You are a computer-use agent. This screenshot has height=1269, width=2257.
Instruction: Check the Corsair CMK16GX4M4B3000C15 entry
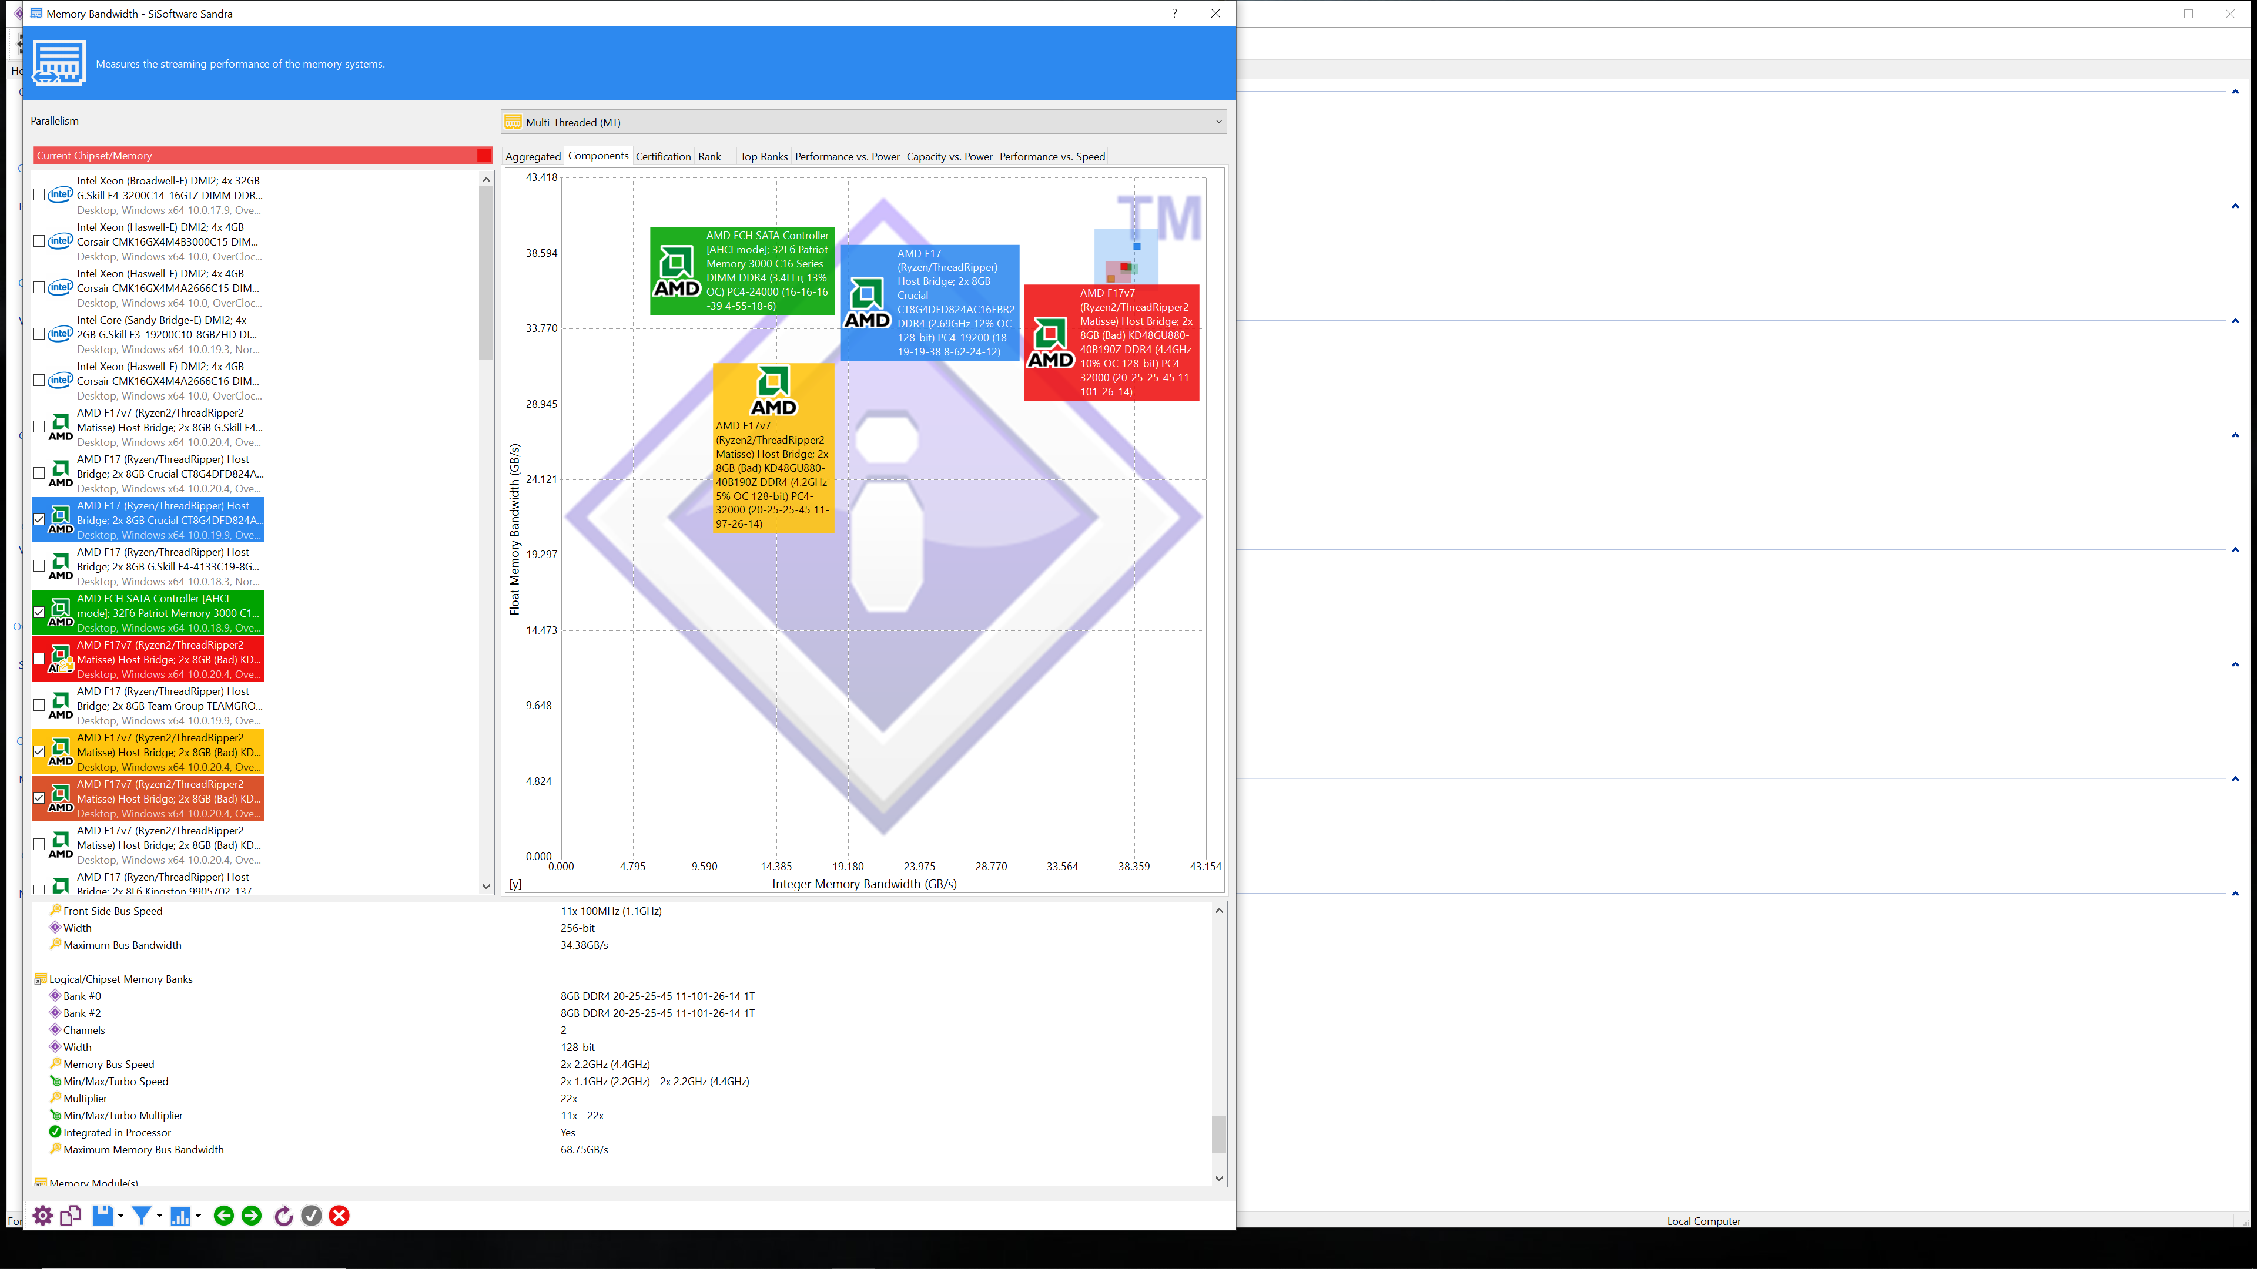click(39, 241)
